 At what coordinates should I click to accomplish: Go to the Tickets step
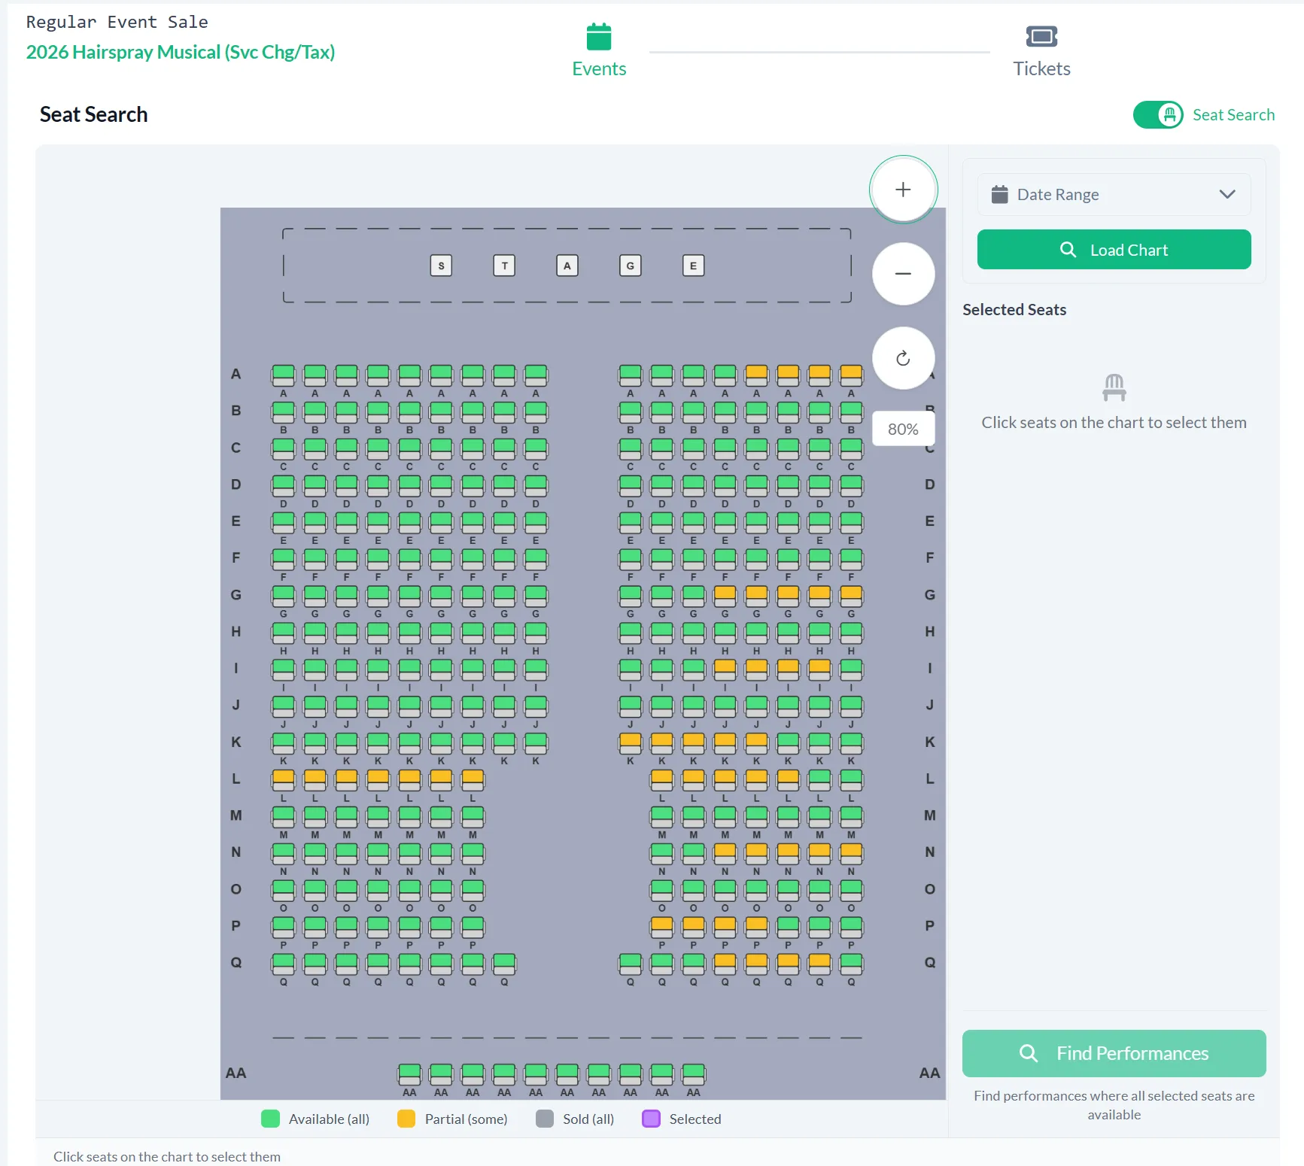(x=1041, y=51)
